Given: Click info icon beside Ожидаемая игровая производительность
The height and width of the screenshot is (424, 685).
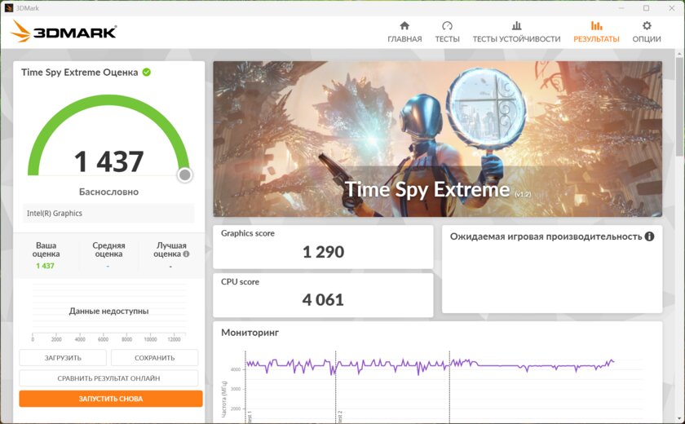Looking at the screenshot, I should pos(650,236).
